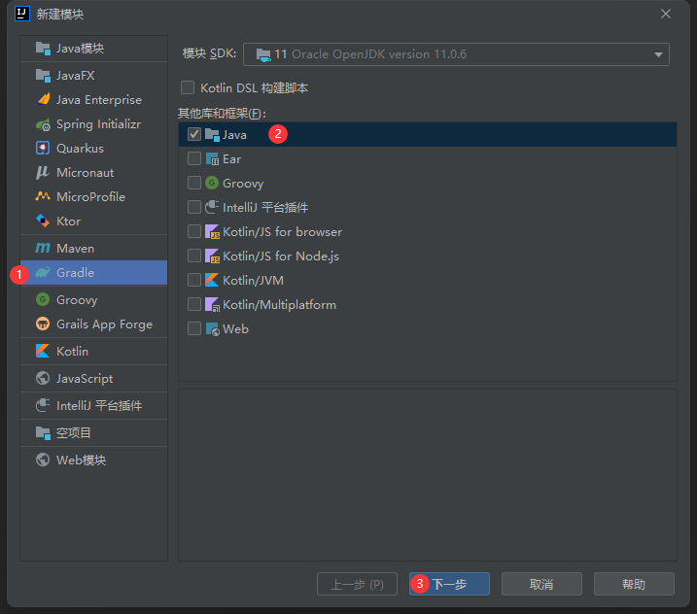Click the Kotlin logo in left sidebar

43,351
